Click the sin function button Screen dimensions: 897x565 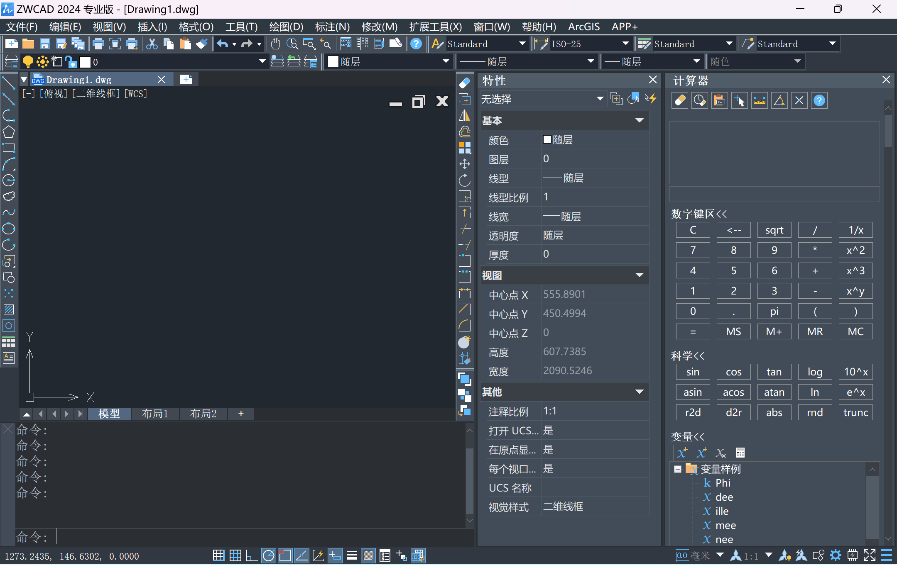pos(693,372)
